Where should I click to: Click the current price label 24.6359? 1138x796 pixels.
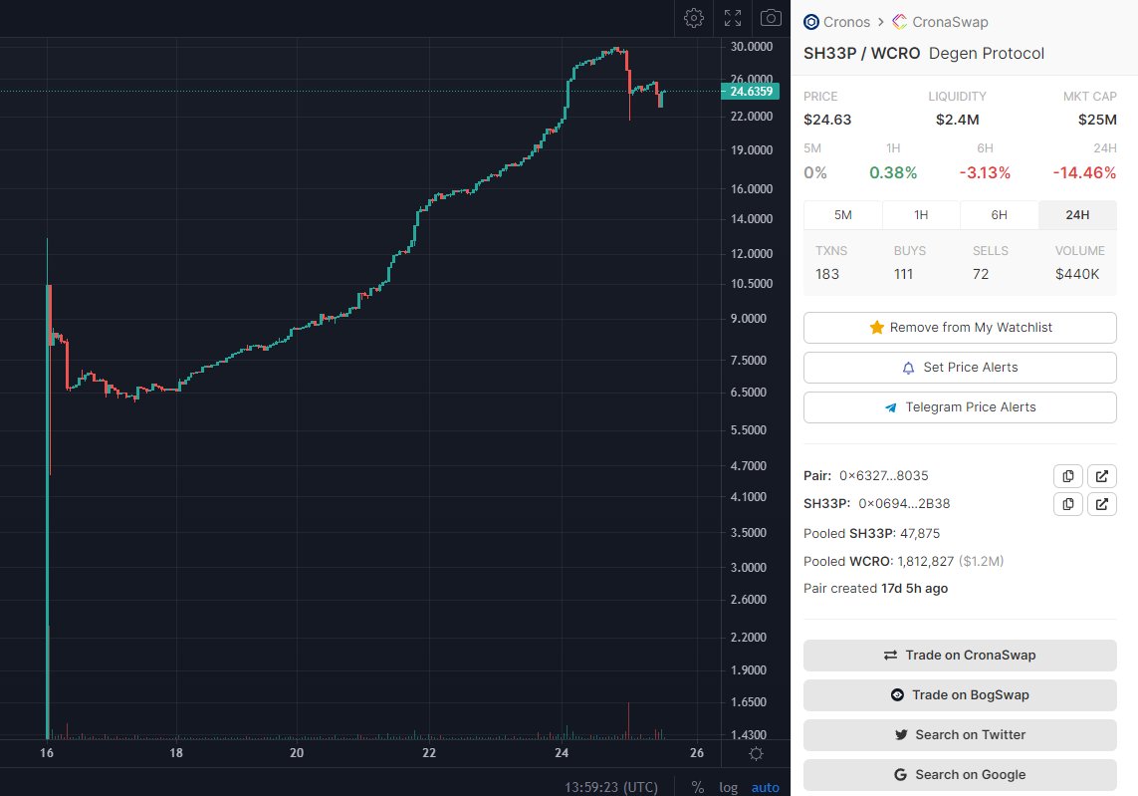click(751, 92)
